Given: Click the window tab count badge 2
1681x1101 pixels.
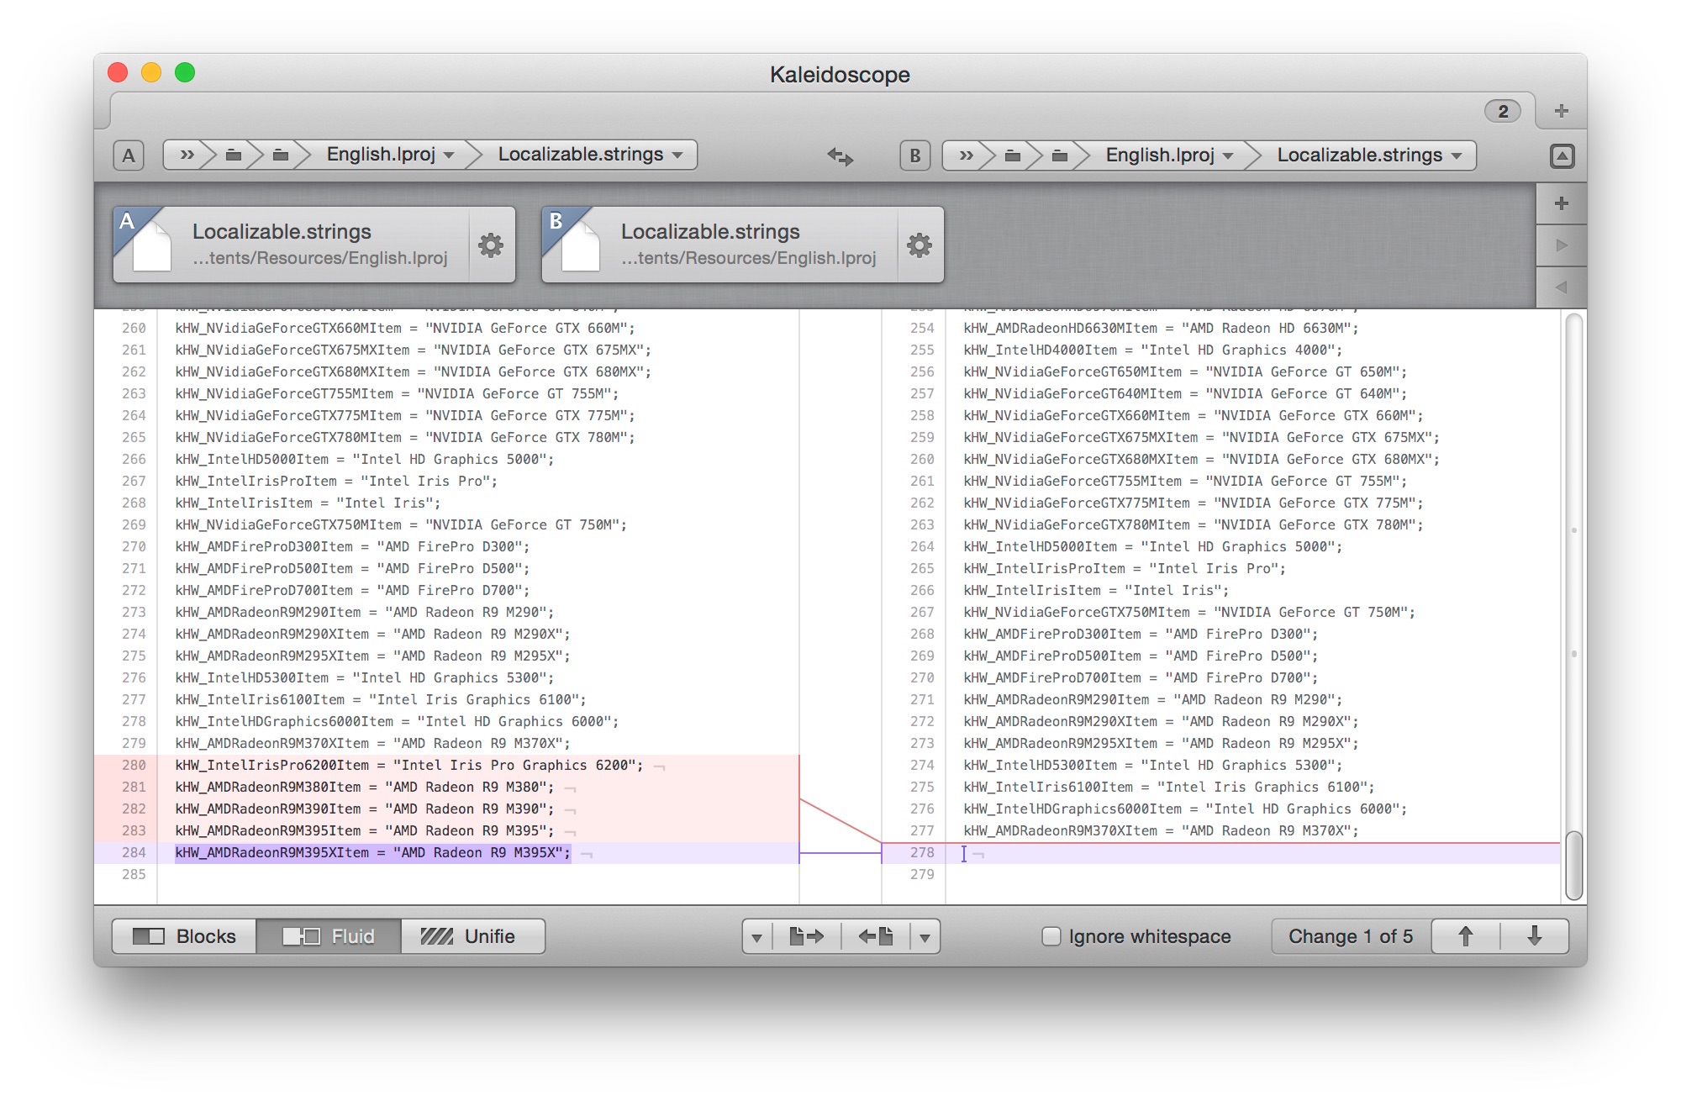Looking at the screenshot, I should tap(1502, 111).
